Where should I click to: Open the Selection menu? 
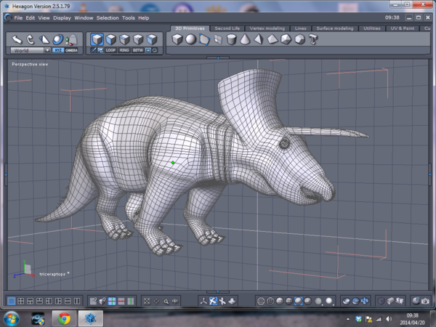click(108, 17)
